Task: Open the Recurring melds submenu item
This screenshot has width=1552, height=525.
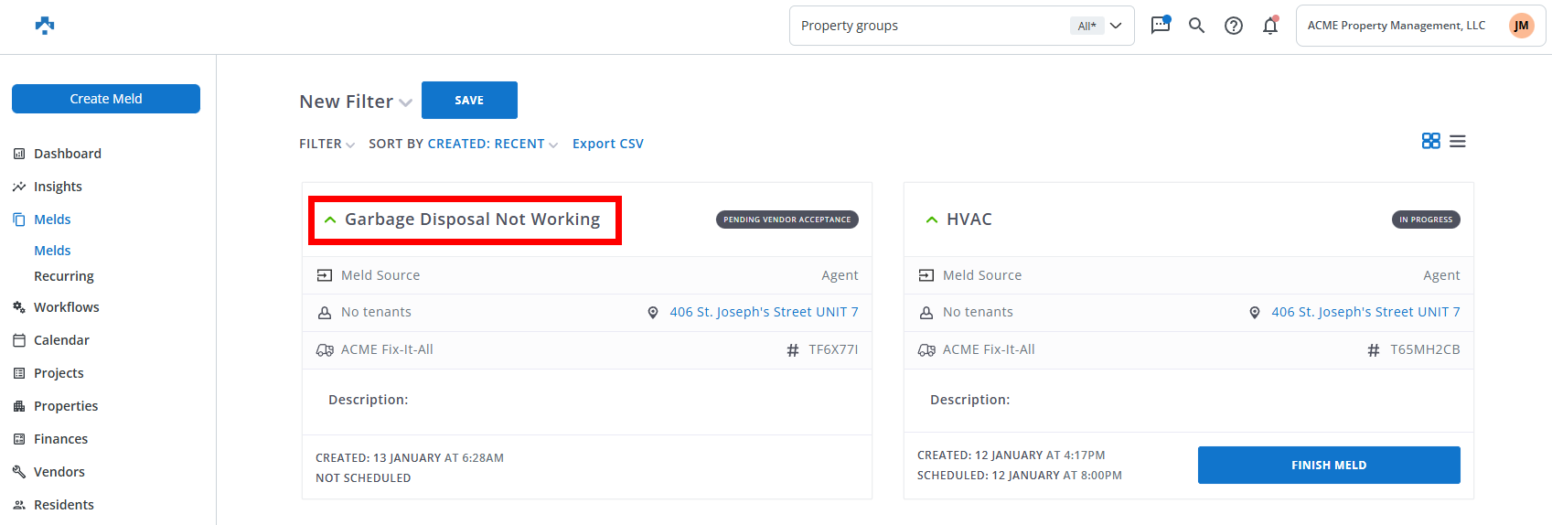Action: tap(64, 276)
